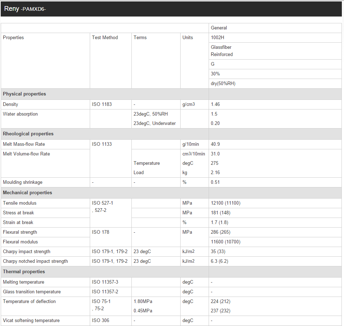The width and height of the screenshot is (344, 326).
Task: Click the Glassfiber Reinforced cell
Action: pyautogui.click(x=222, y=51)
